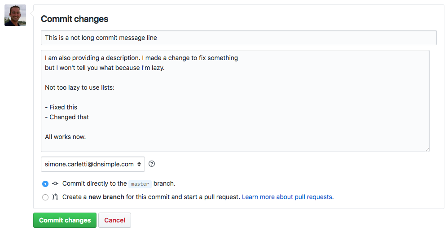
Task: Click the pull request icon
Action: point(55,197)
